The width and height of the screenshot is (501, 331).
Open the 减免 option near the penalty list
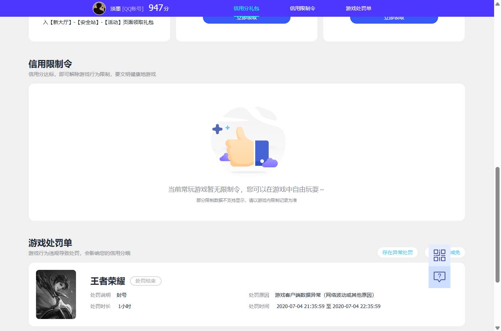pyautogui.click(x=455, y=252)
